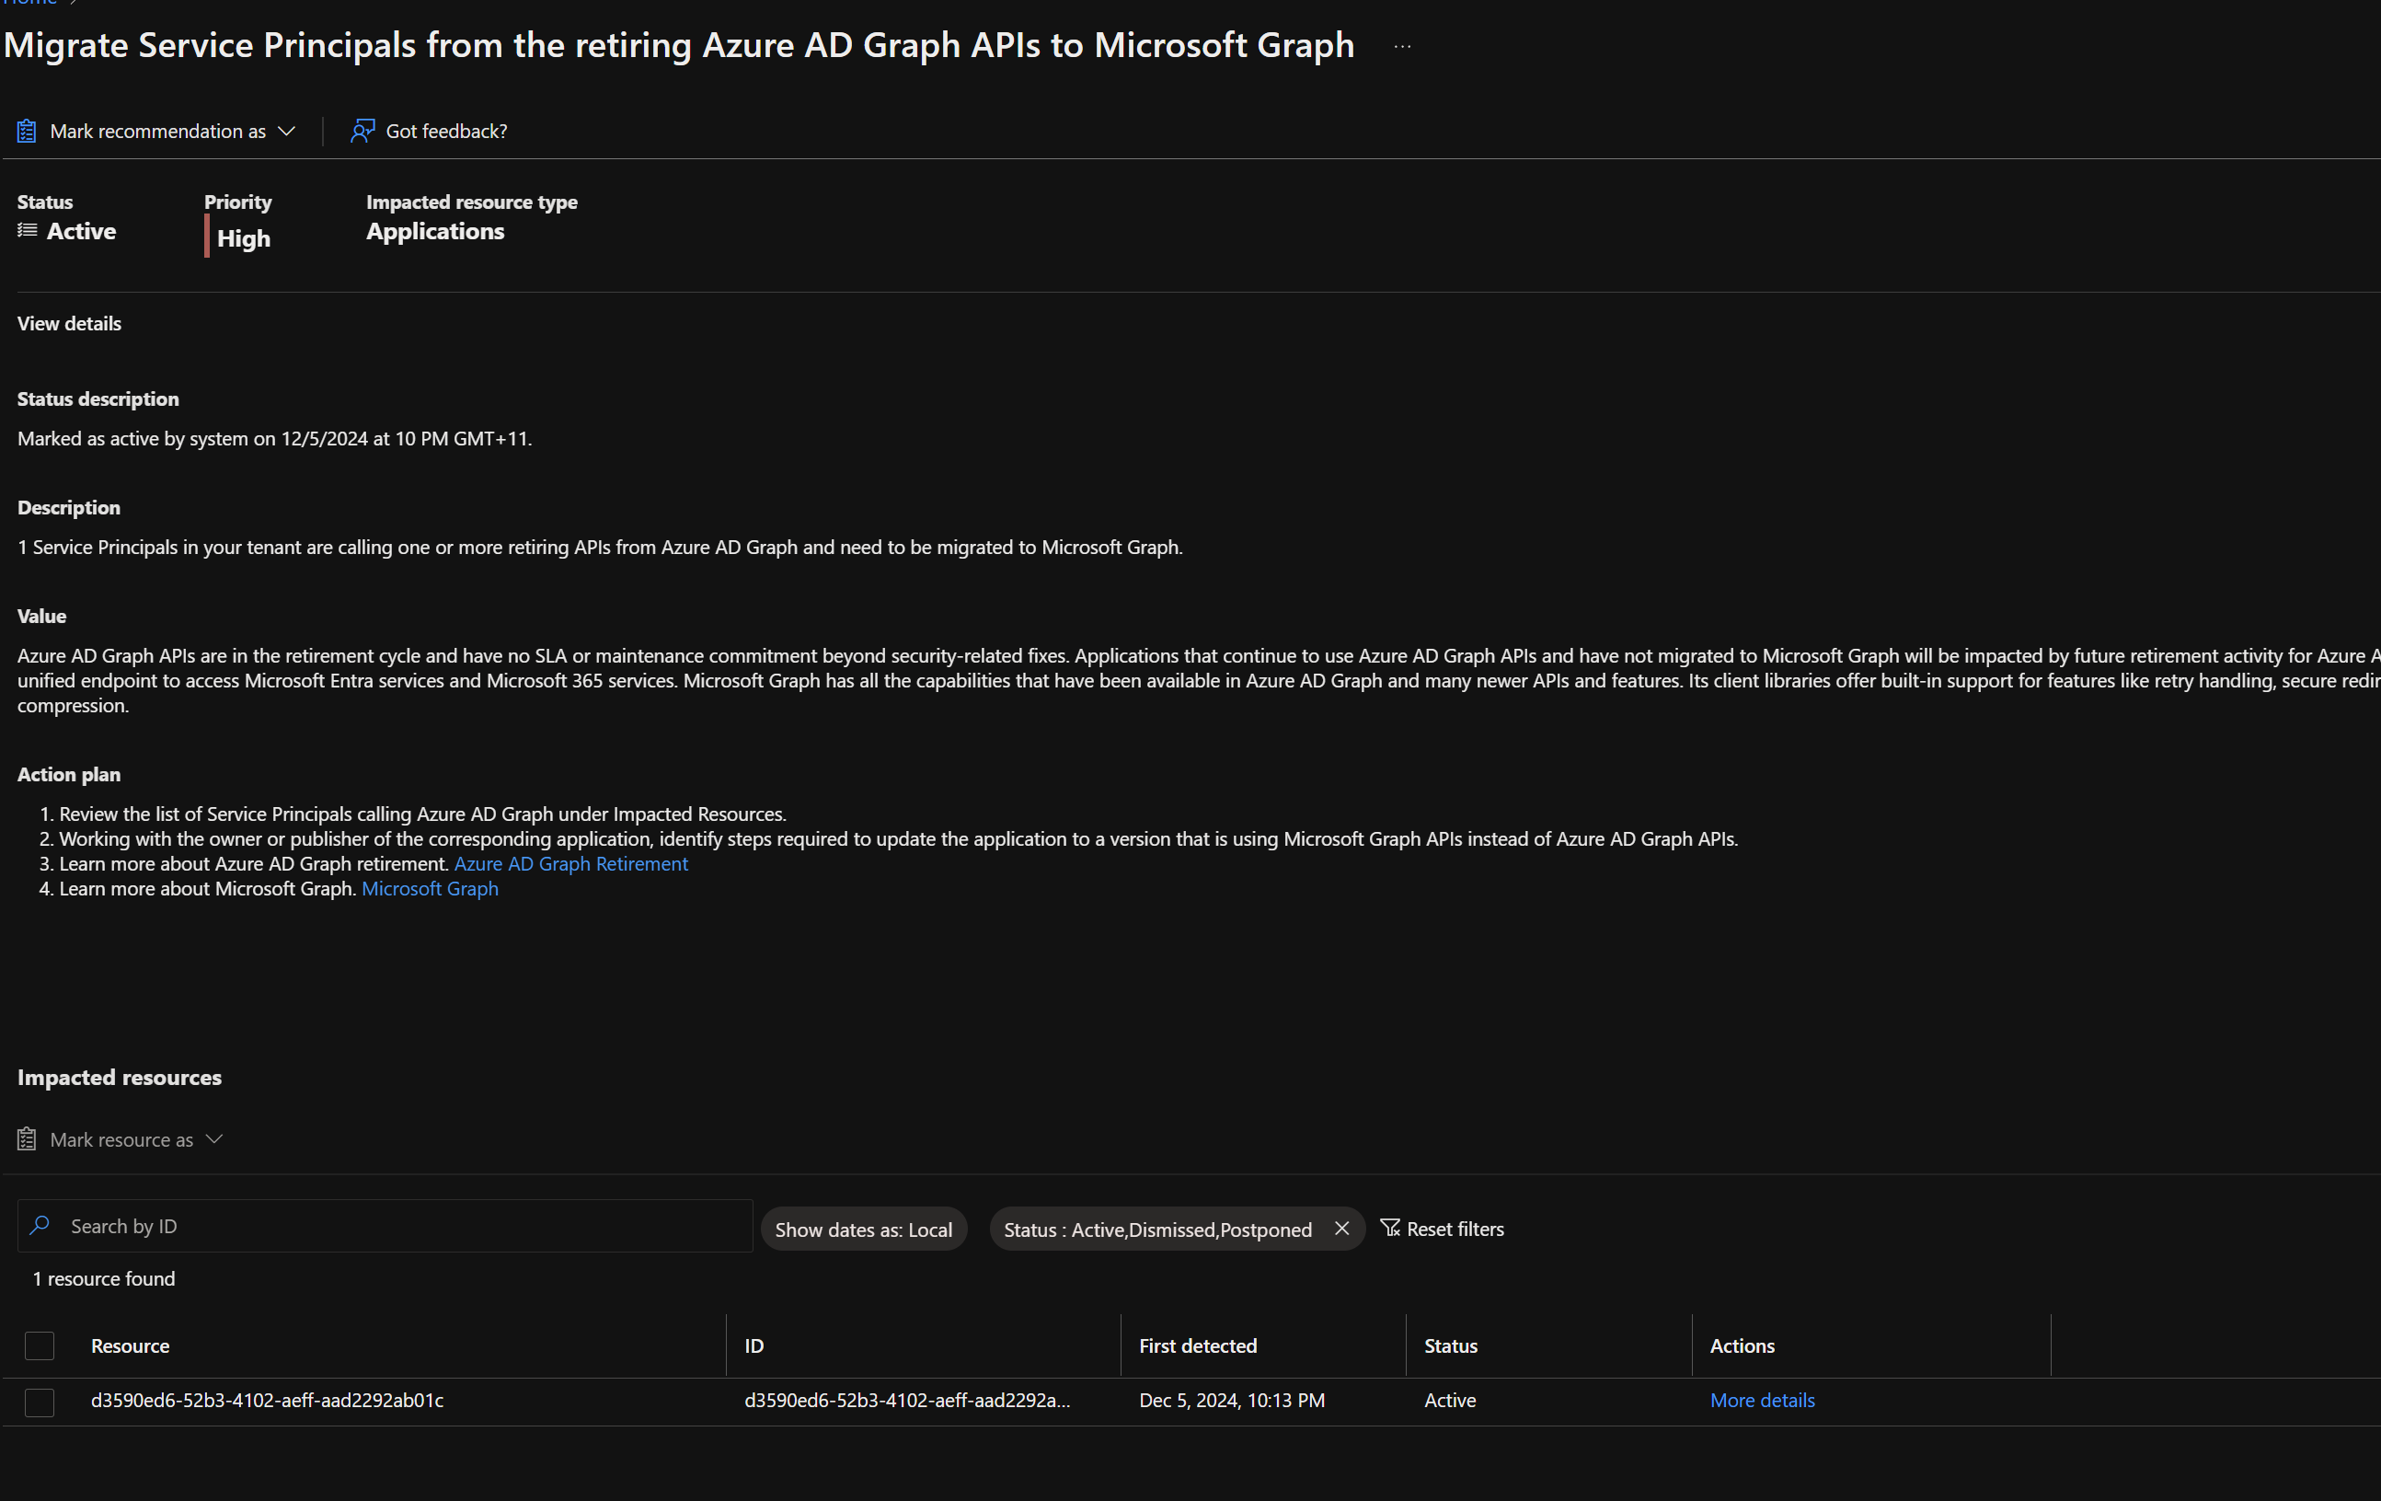Open the ellipsis menu beside page title

[x=1402, y=46]
